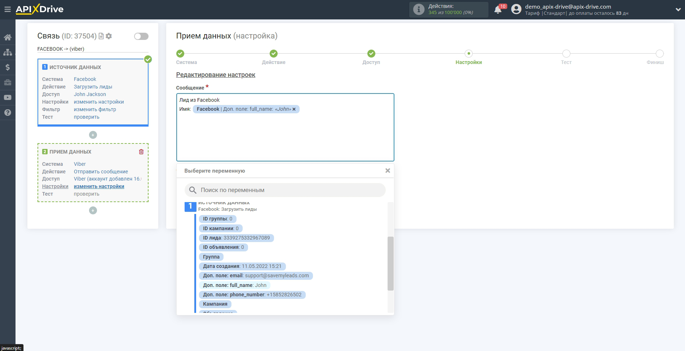Insert the ID лида variable
This screenshot has height=351, width=685.
pos(236,238)
